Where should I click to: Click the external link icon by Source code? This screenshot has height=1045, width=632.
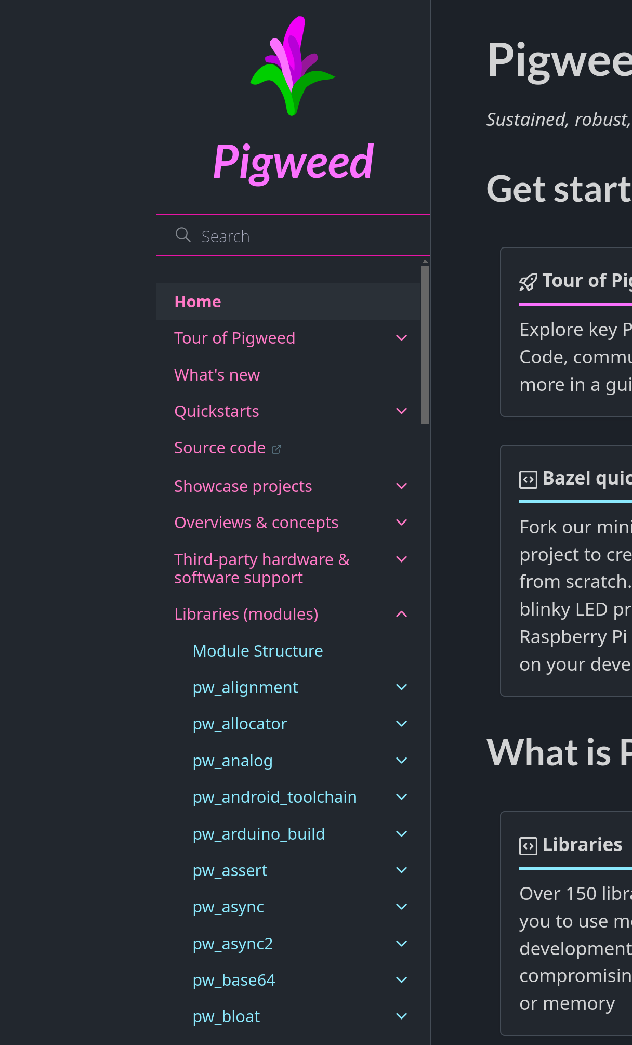click(276, 449)
